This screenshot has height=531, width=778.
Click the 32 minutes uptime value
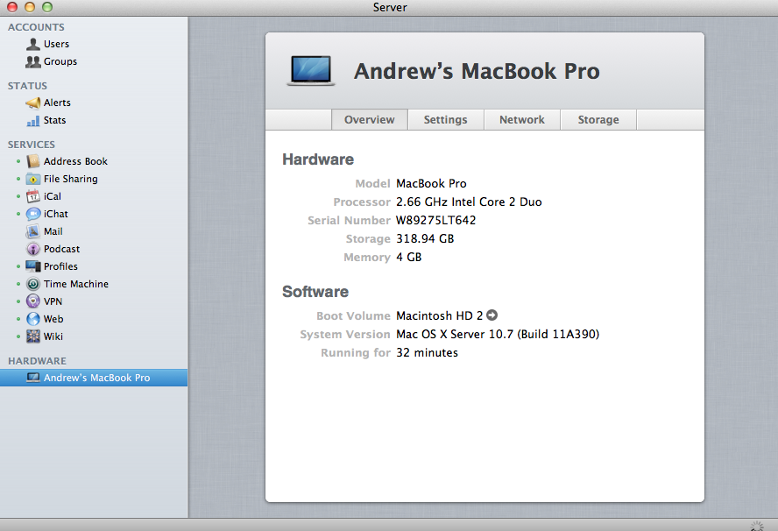point(427,353)
